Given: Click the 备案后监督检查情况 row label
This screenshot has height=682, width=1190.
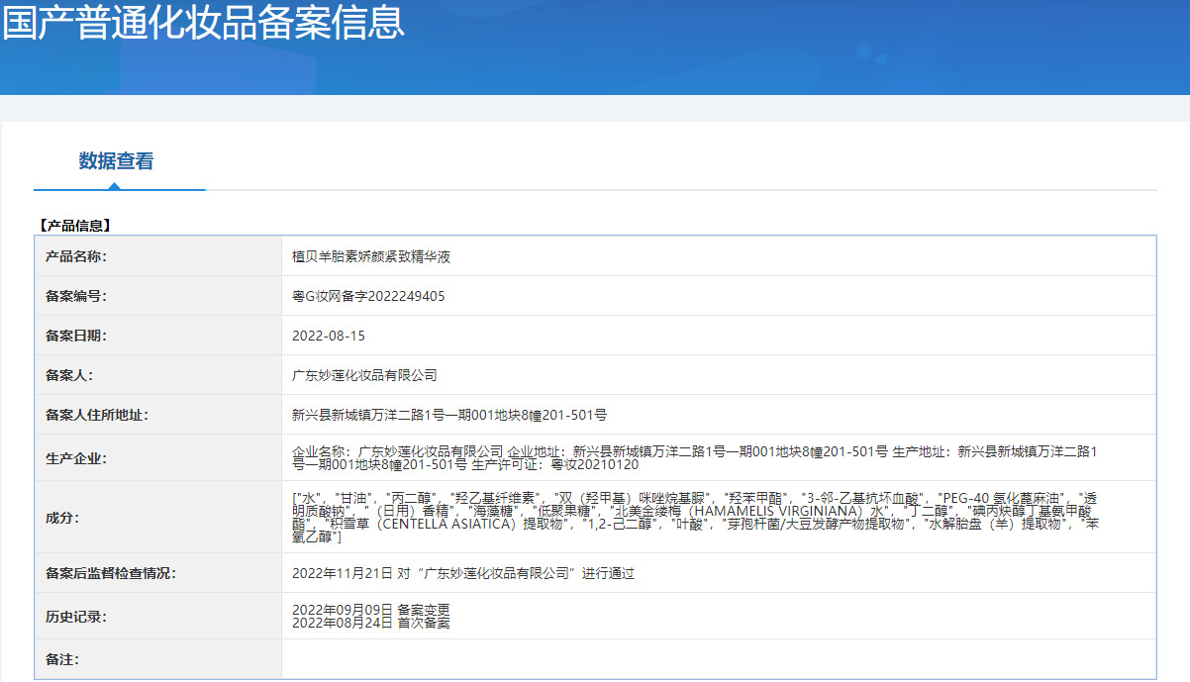Looking at the screenshot, I should point(111,572).
